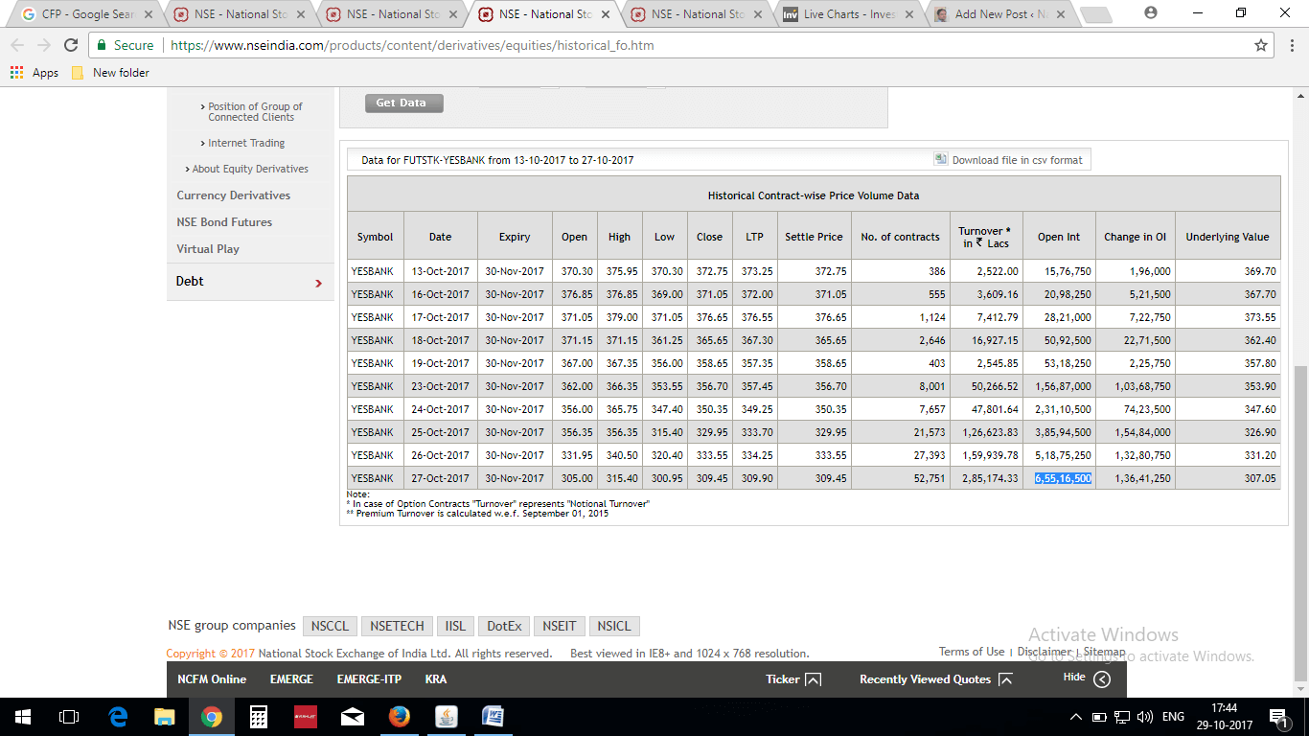Open the Internet Trading sidebar link
Image resolution: width=1309 pixels, height=736 pixels.
coord(246,143)
